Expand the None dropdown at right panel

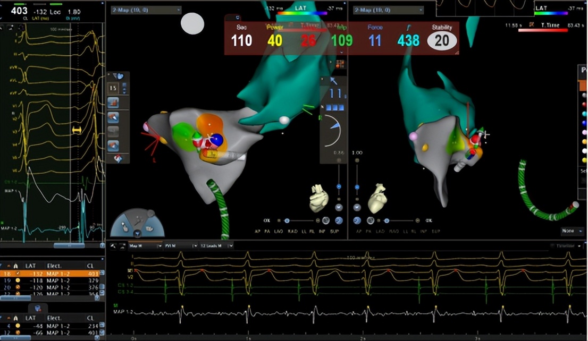[572, 231]
